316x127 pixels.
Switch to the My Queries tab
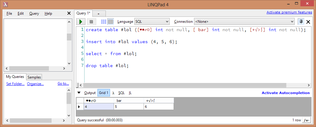[15, 77]
